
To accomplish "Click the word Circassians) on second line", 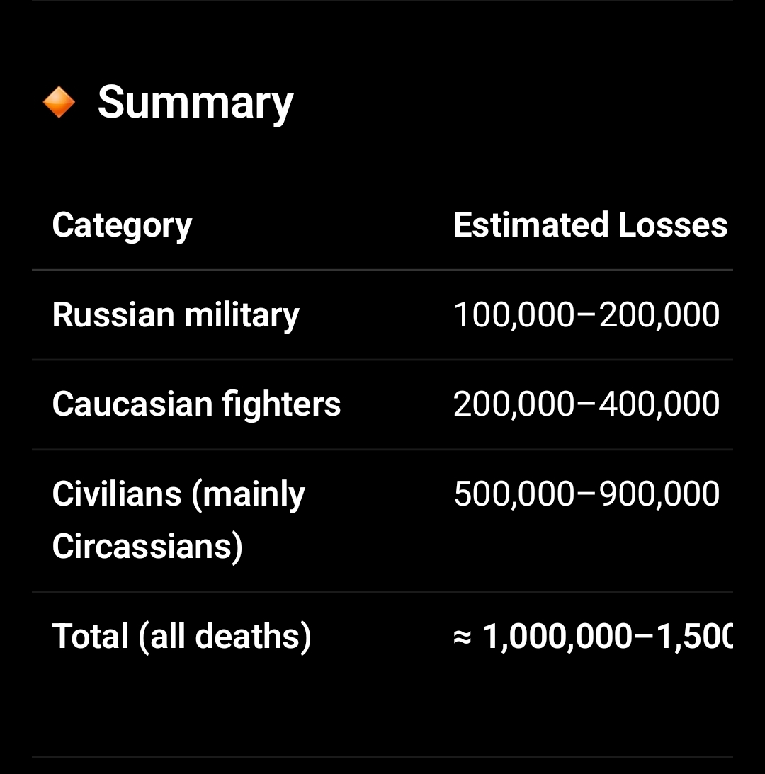I will (147, 547).
